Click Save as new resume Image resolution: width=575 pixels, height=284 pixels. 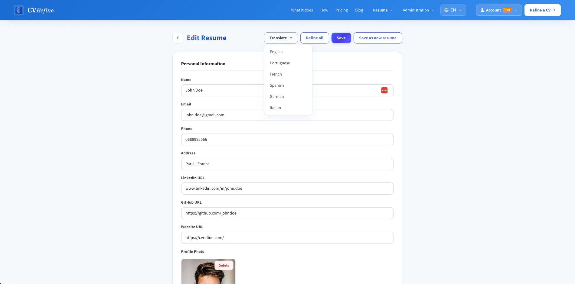coord(378,38)
